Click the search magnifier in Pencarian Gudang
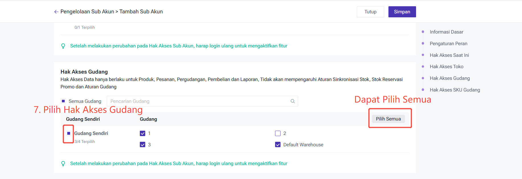 (292, 101)
